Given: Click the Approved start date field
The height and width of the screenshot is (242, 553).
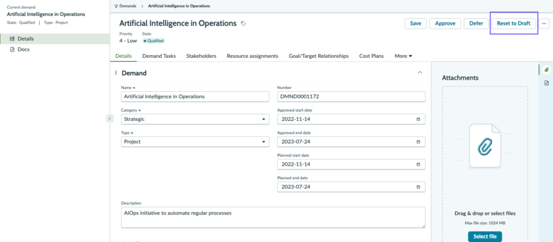Looking at the screenshot, I should point(351,119).
